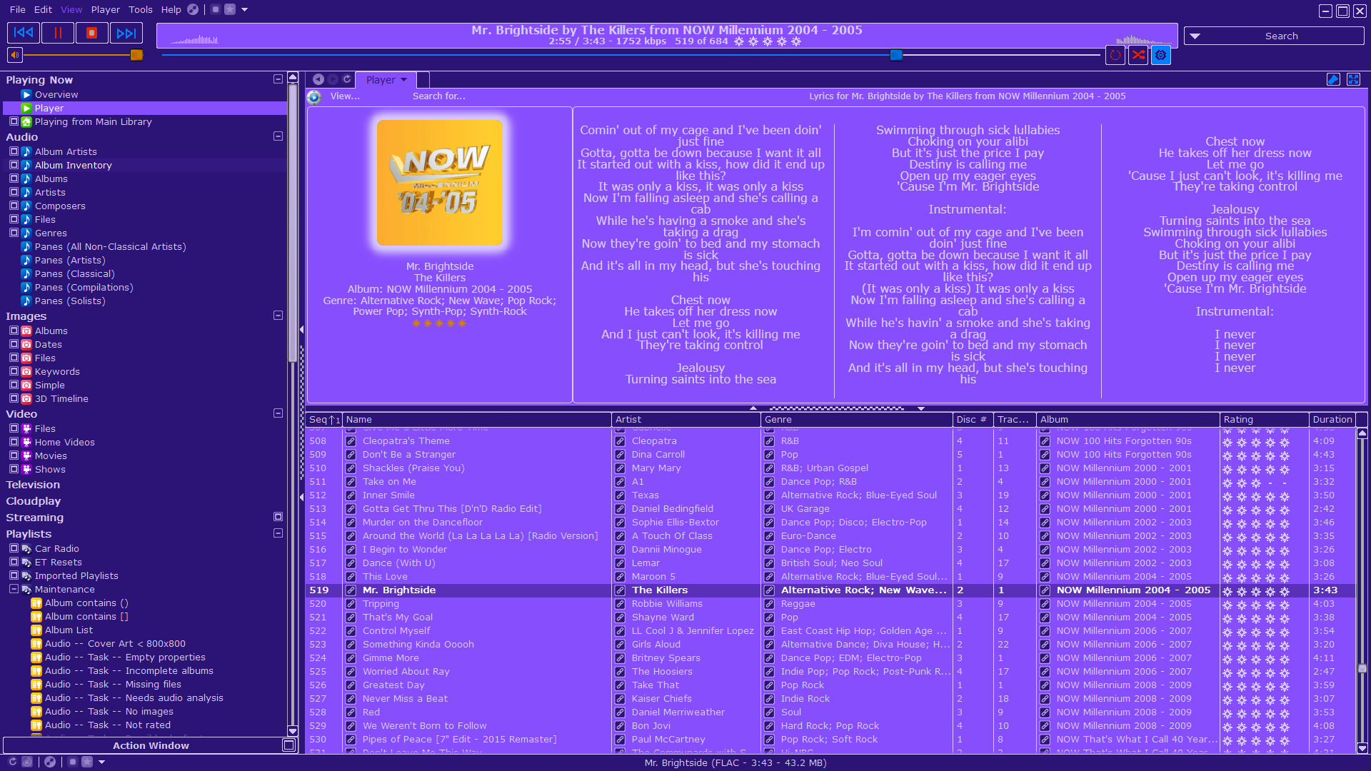Collapse the Audio section
Viewport: 1371px width, 771px height.
coord(278,136)
